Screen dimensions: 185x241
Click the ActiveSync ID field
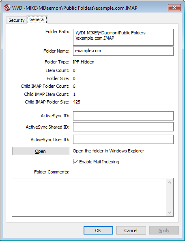tap(123, 116)
